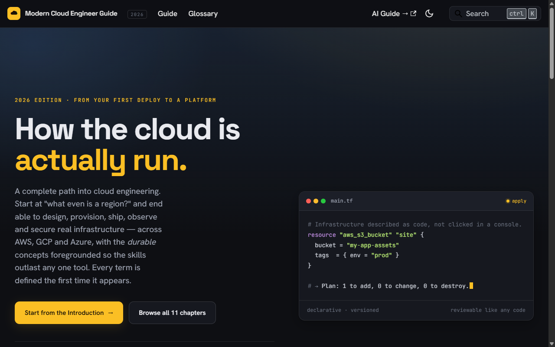The image size is (555, 347).
Task: Click the ctrl key hint badge
Action: tap(516, 13)
